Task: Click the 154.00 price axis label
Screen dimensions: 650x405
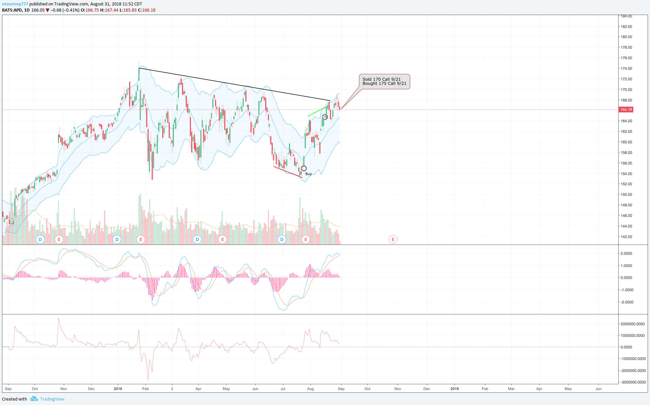Action: [x=626, y=174]
